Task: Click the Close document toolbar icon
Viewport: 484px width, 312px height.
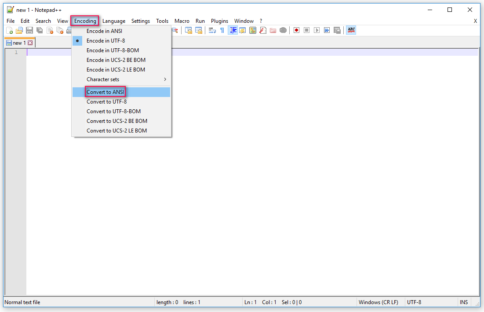Action: [50, 30]
